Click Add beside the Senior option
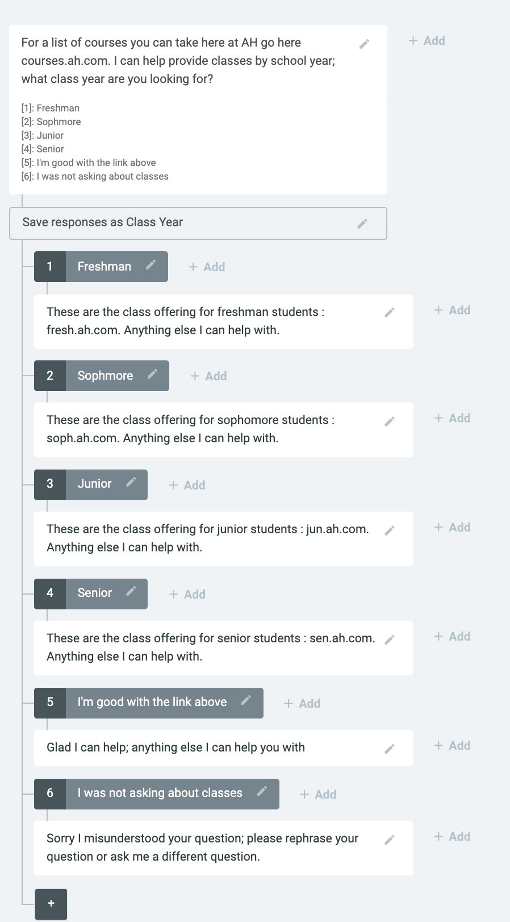 187,595
